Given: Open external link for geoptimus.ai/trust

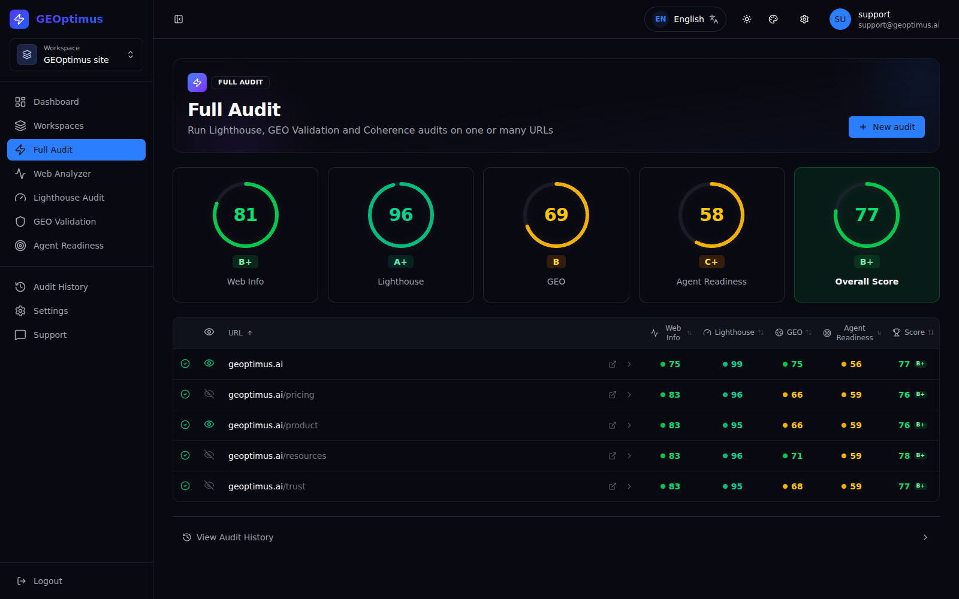Looking at the screenshot, I should [x=613, y=486].
